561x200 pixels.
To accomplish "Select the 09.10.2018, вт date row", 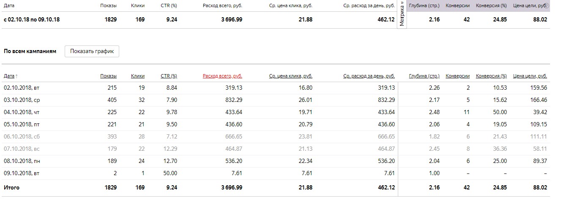I will 21,173.
